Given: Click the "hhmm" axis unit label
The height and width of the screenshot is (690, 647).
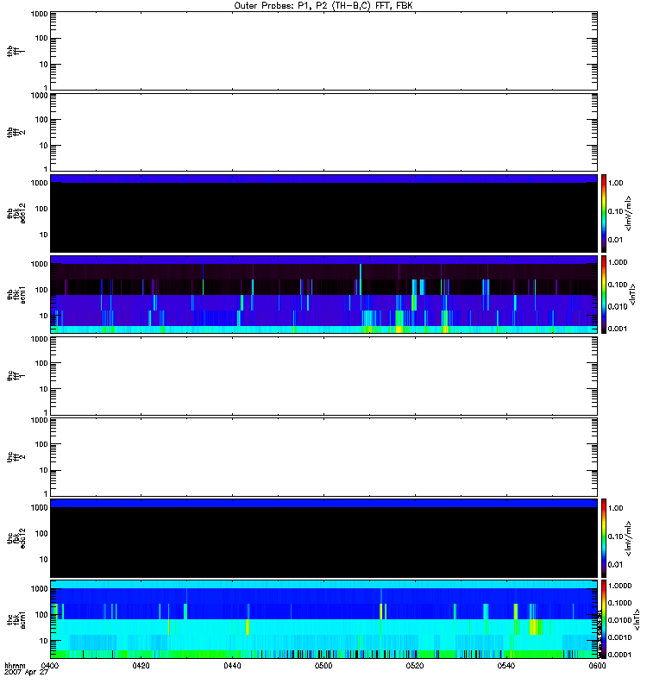Looking at the screenshot, I should click(15, 666).
